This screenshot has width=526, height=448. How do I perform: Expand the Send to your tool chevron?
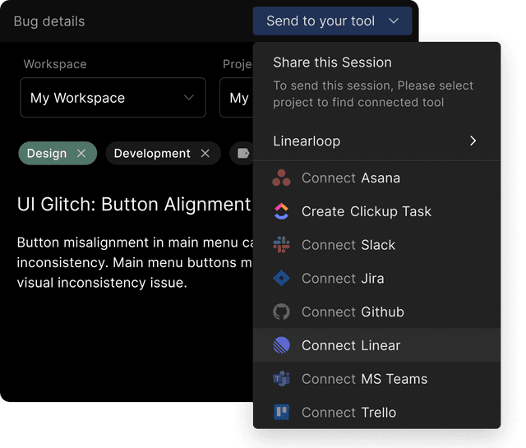click(x=394, y=21)
